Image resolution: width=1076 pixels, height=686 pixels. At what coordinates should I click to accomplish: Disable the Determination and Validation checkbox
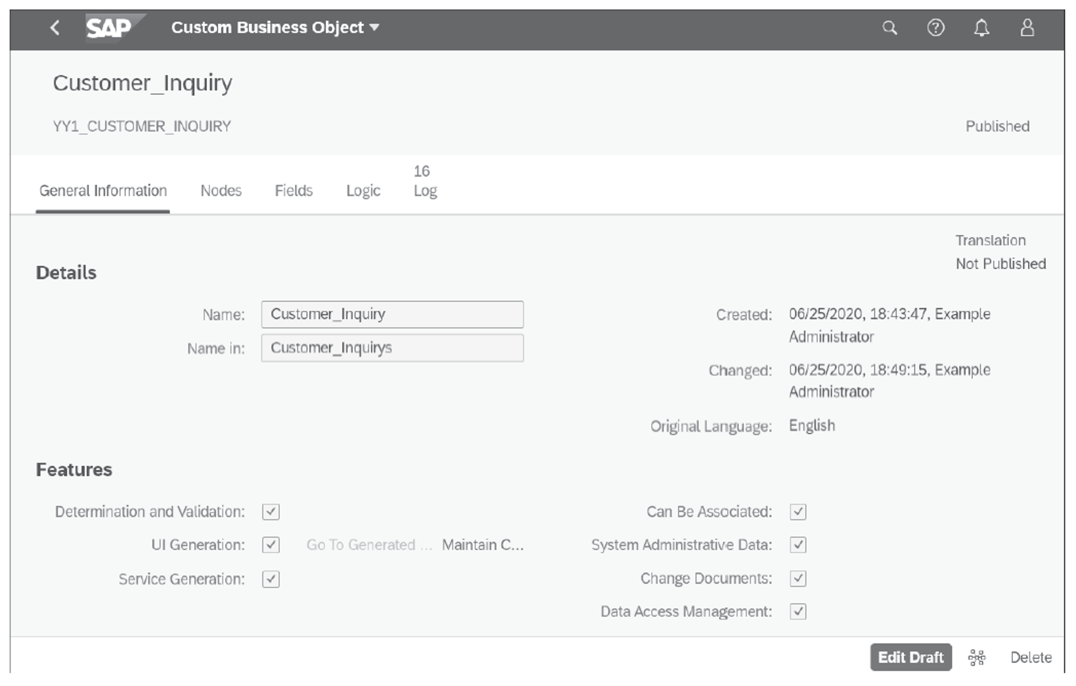[270, 511]
